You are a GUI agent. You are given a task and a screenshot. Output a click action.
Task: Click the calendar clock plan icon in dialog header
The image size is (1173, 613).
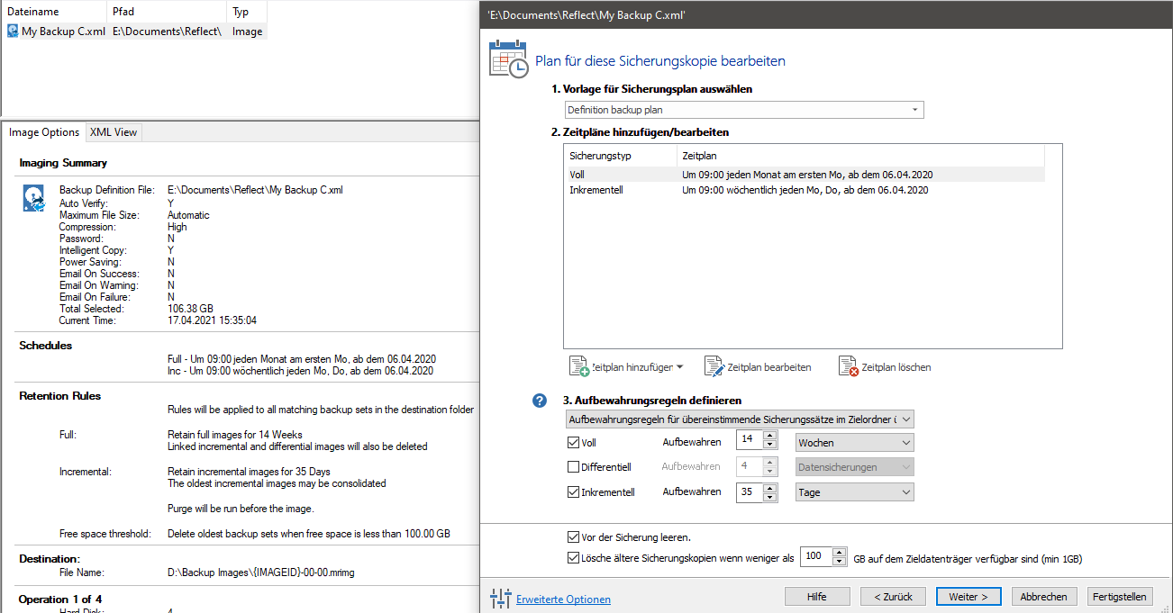click(509, 59)
